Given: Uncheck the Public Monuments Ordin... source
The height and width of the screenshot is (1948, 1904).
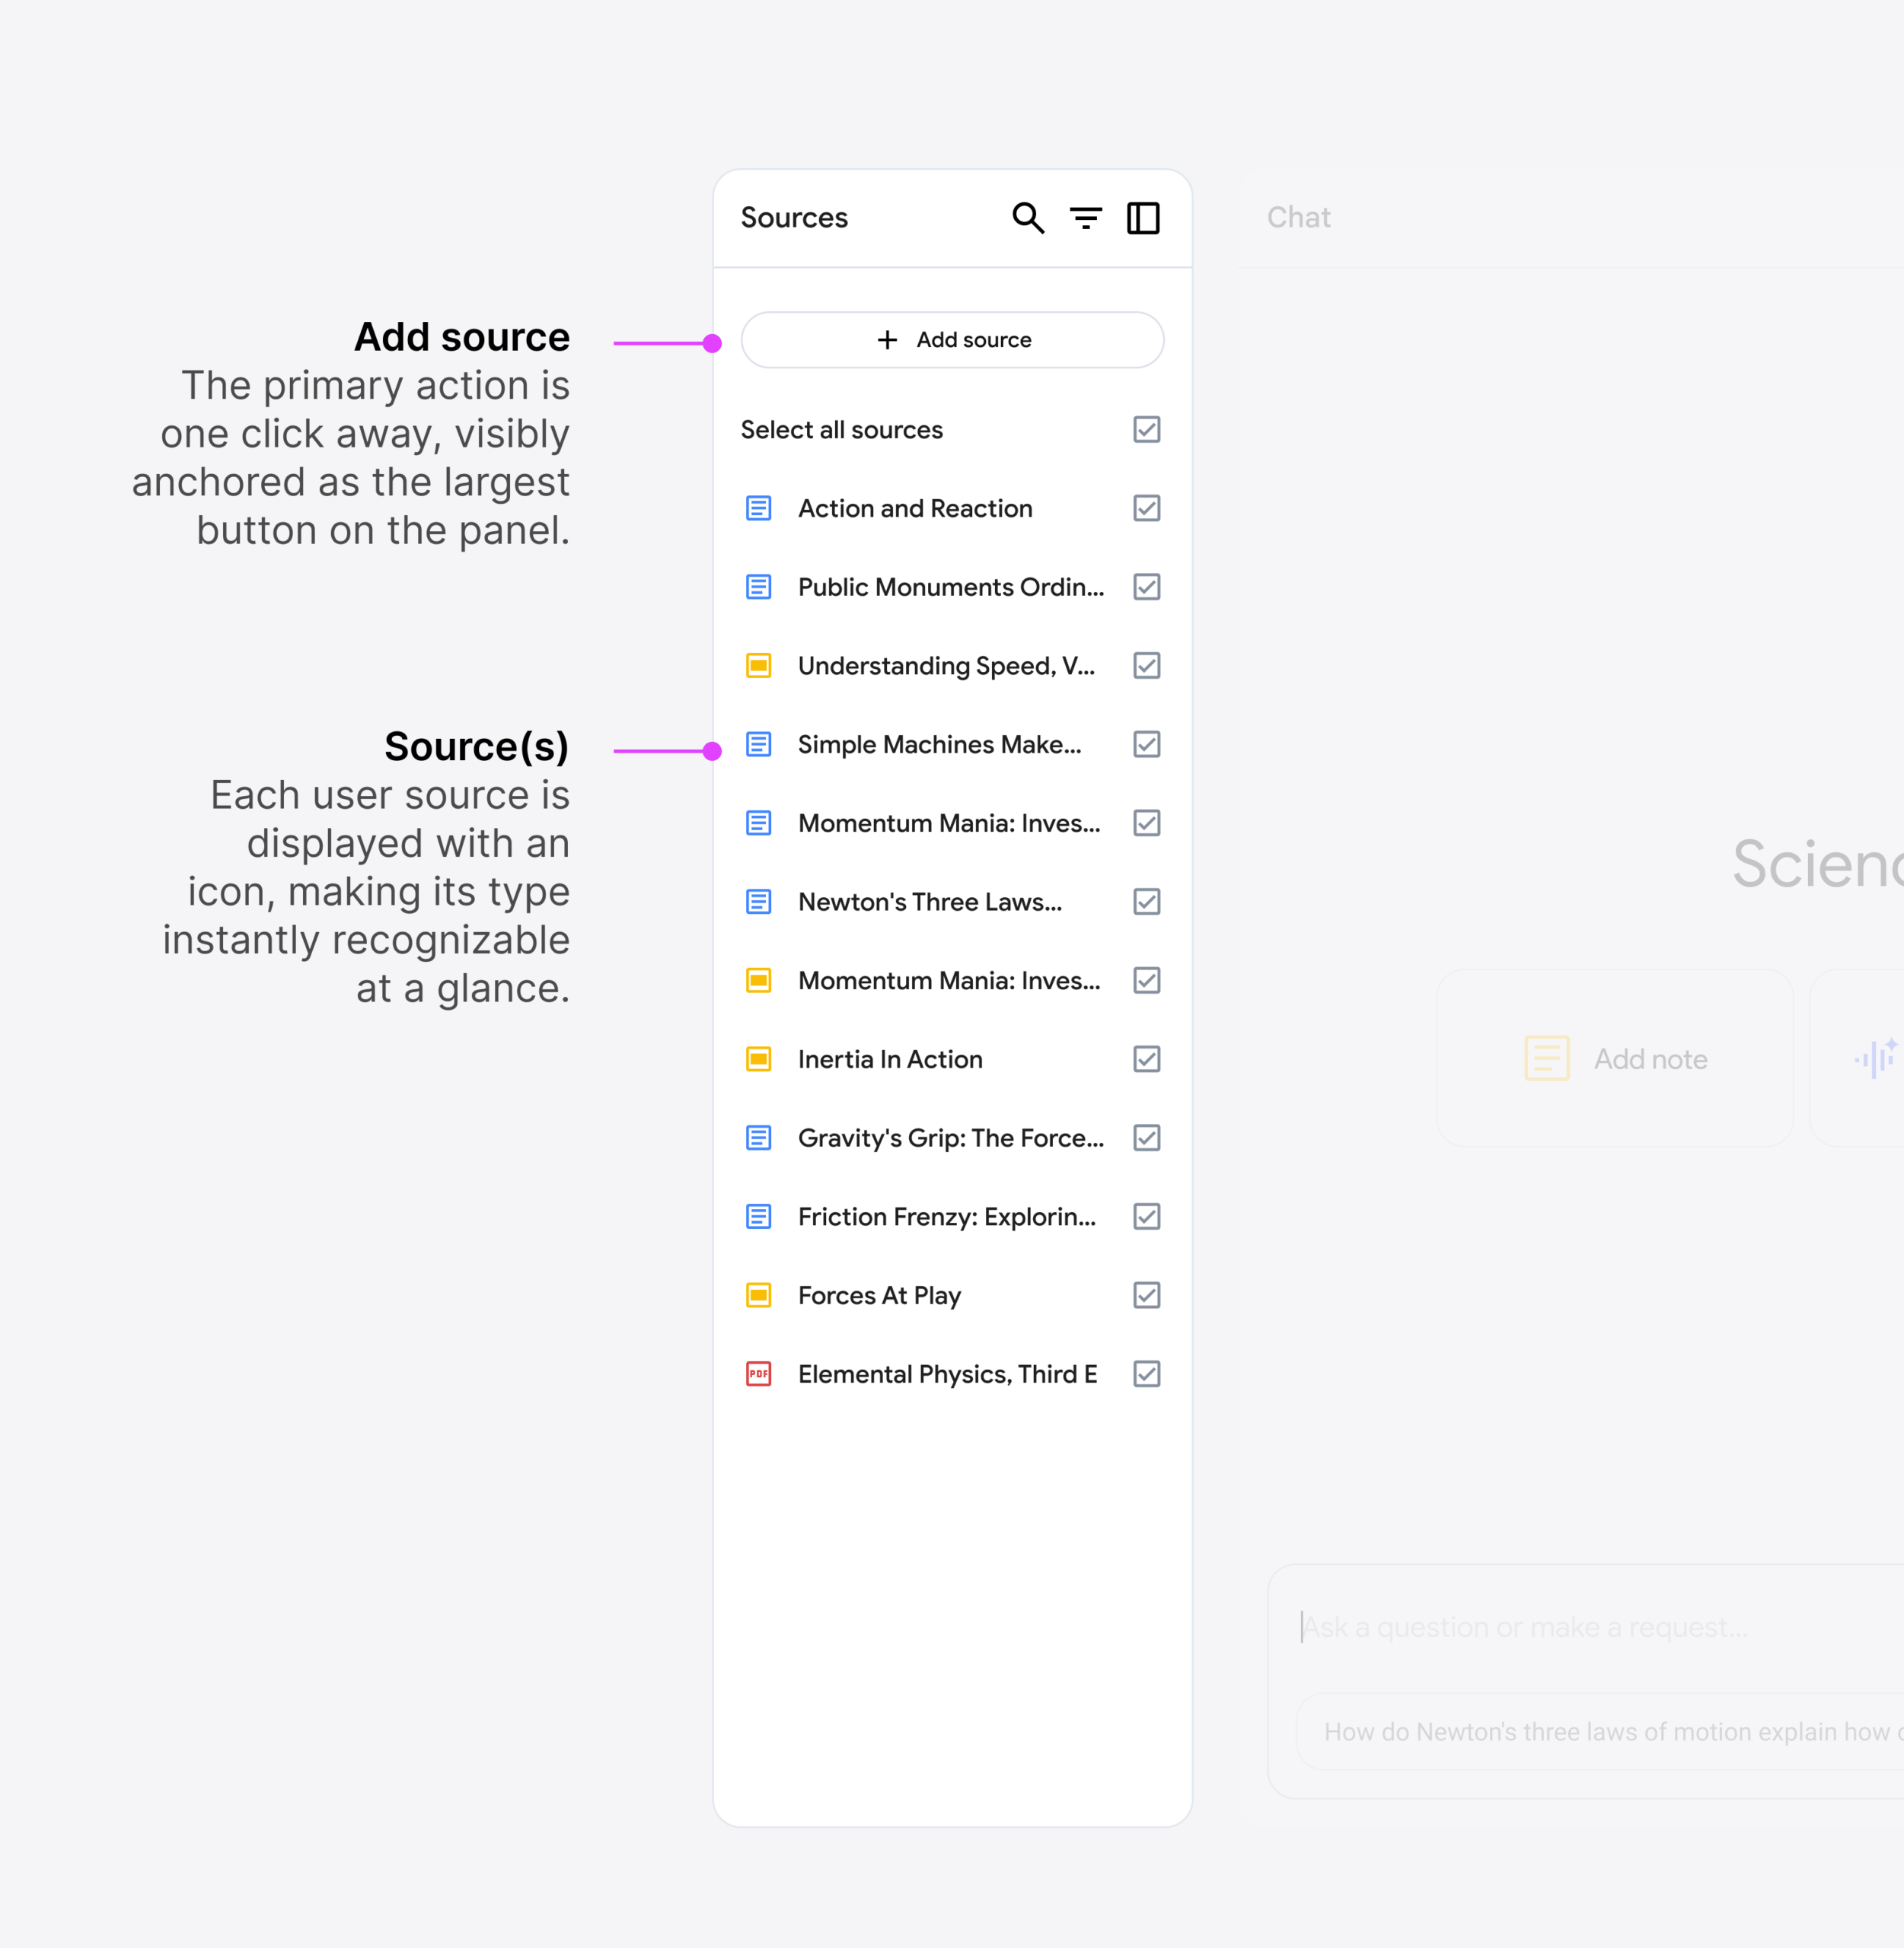Looking at the screenshot, I should (1146, 587).
